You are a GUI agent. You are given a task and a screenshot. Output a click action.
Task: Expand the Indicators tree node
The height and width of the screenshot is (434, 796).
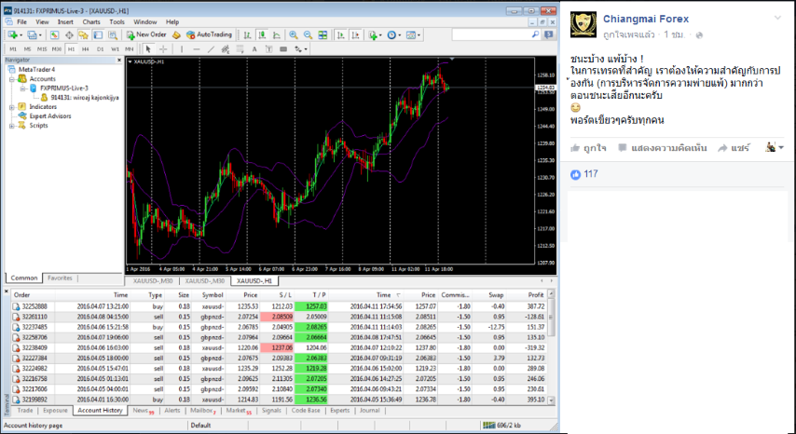tap(12, 107)
